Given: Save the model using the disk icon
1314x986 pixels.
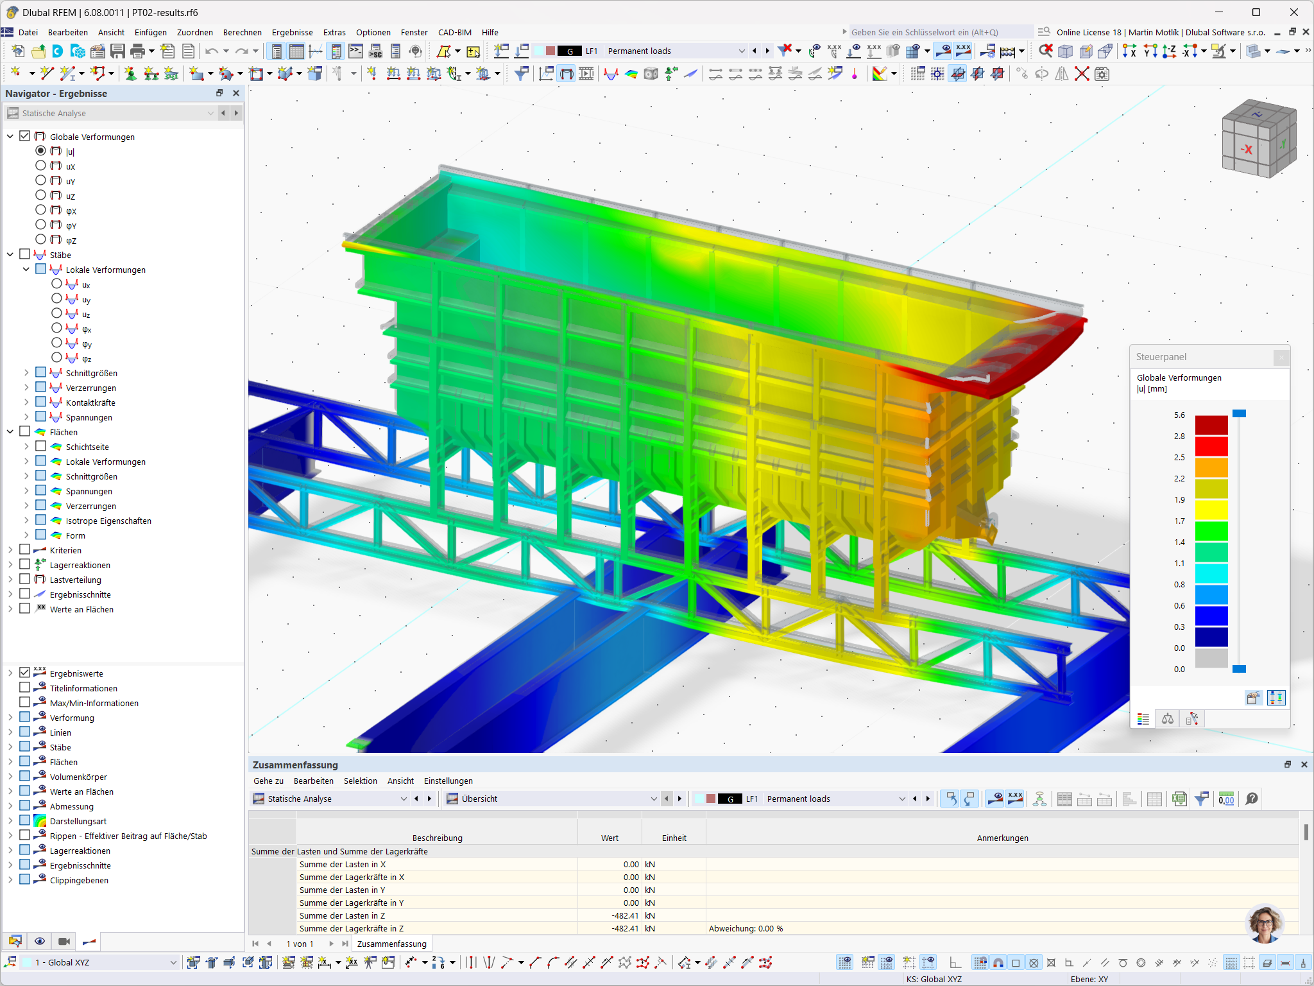Looking at the screenshot, I should pos(118,51).
